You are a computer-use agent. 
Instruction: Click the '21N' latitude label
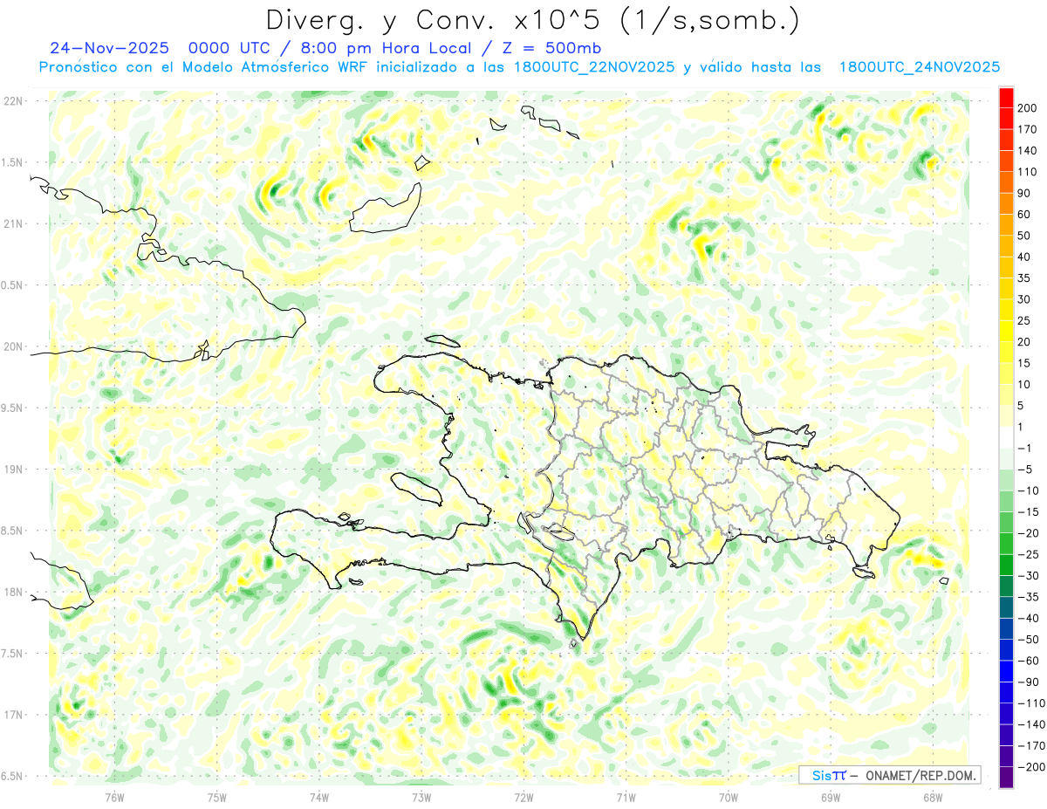point(13,223)
